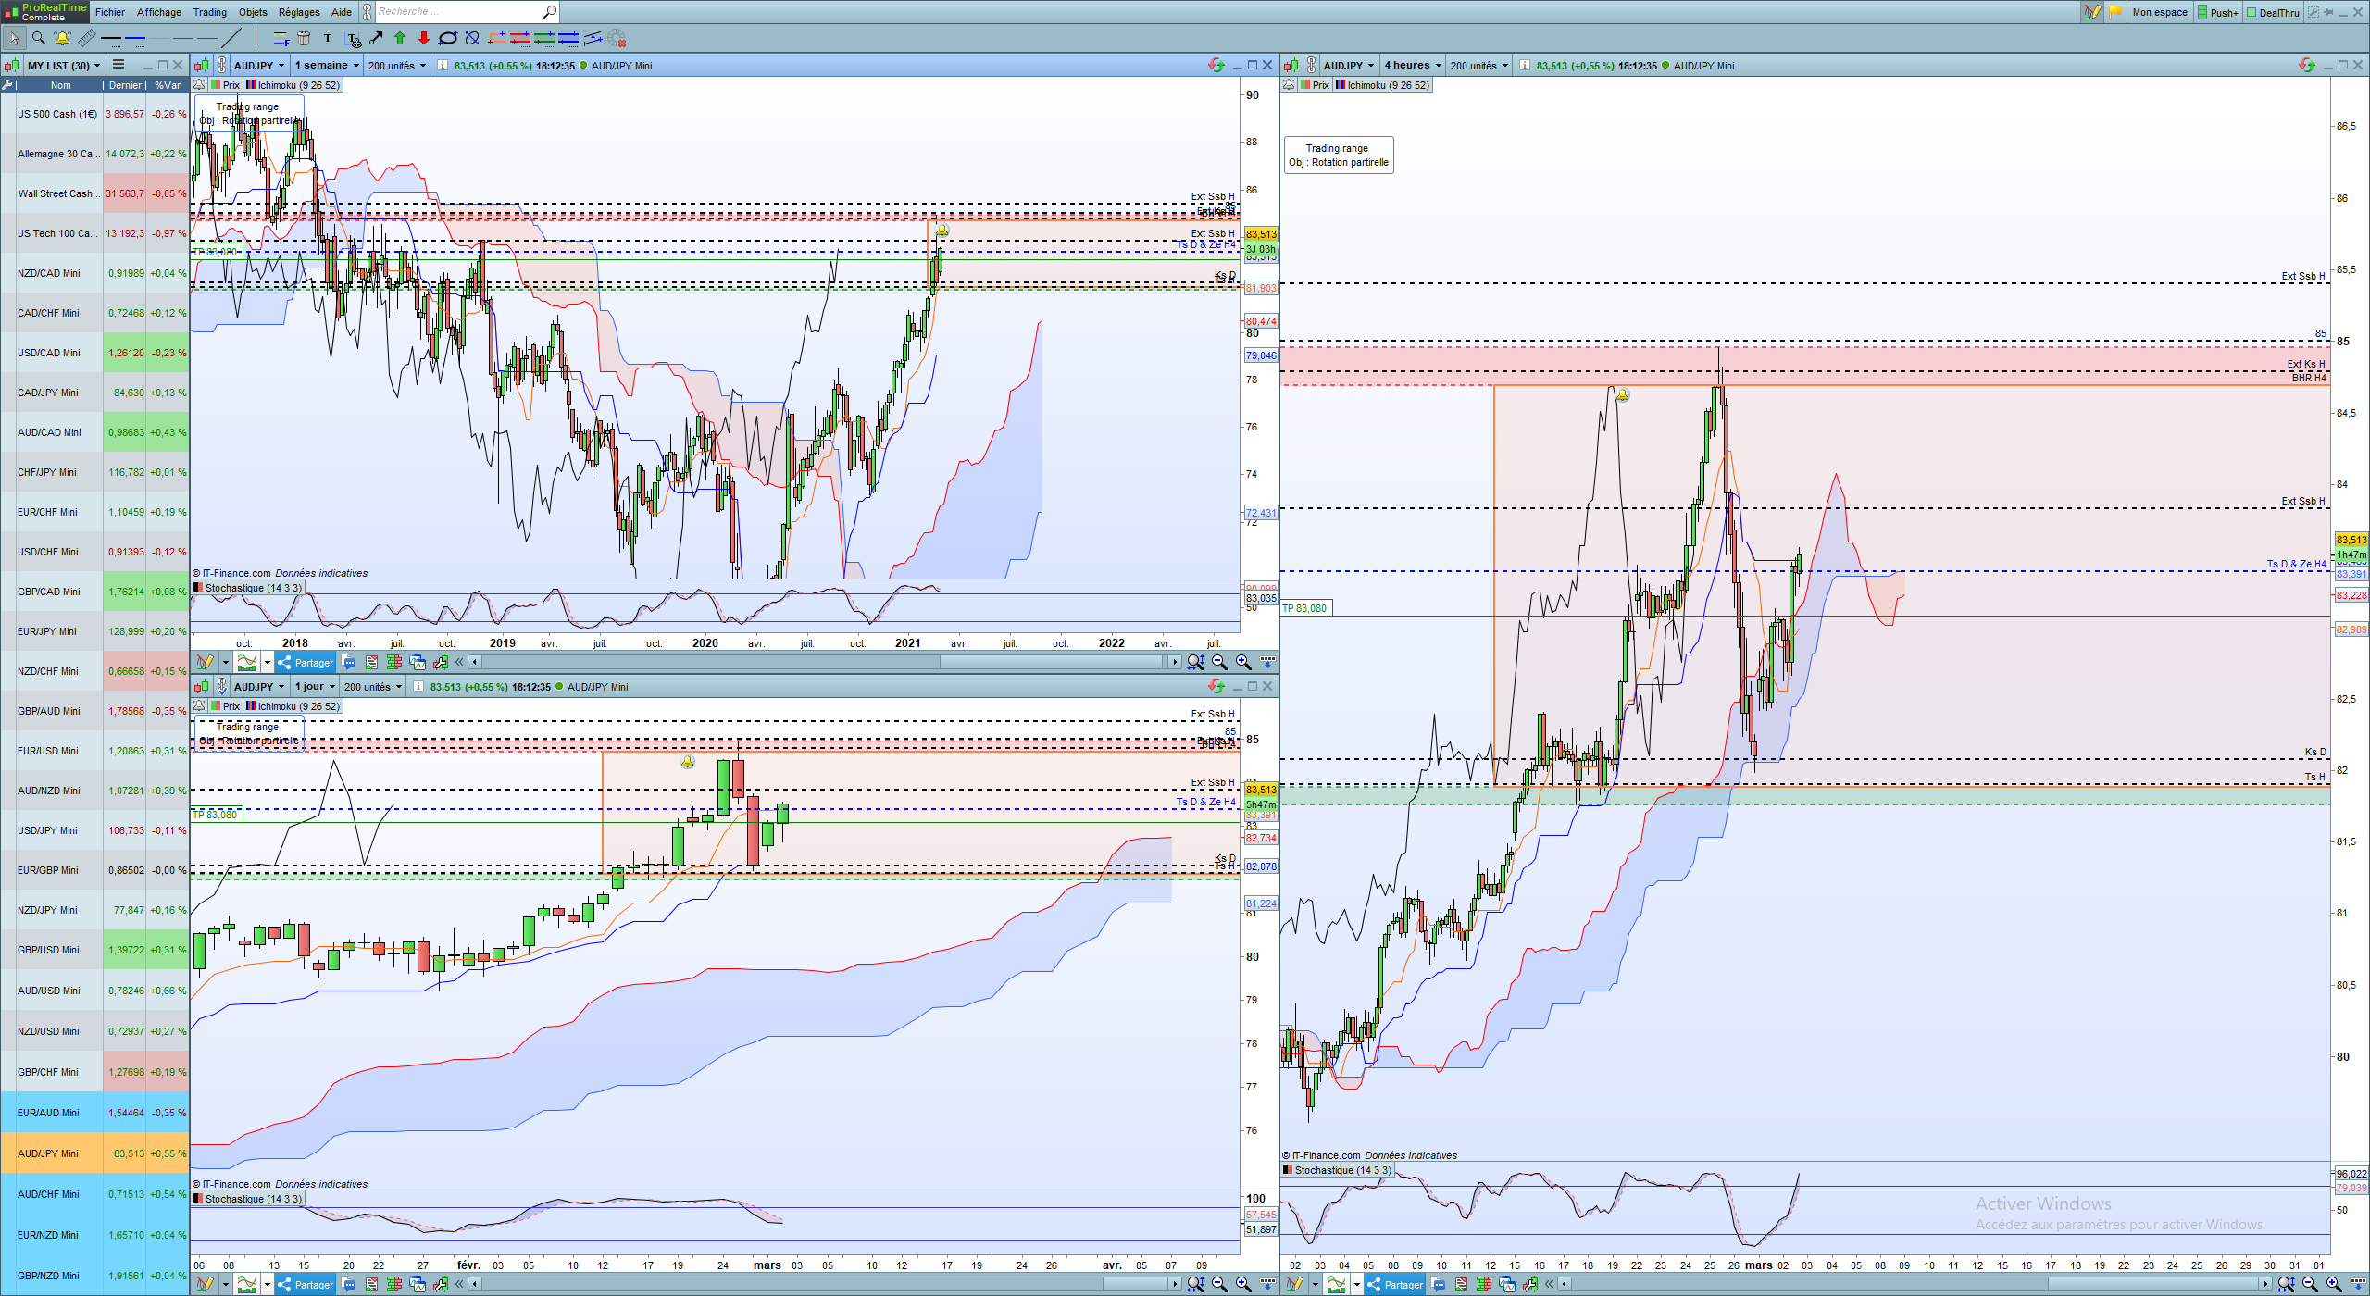Add text with the T tool
The height and width of the screenshot is (1296, 2370).
click(x=328, y=38)
